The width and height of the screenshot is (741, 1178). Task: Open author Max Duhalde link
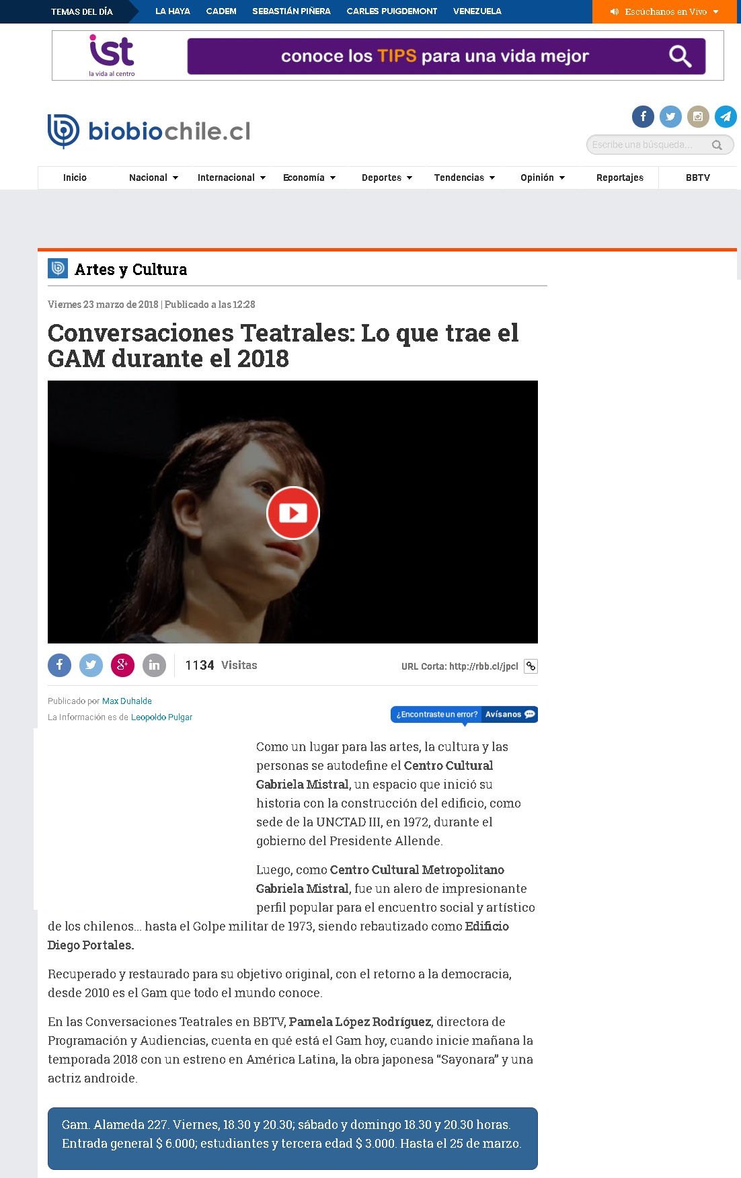127,701
